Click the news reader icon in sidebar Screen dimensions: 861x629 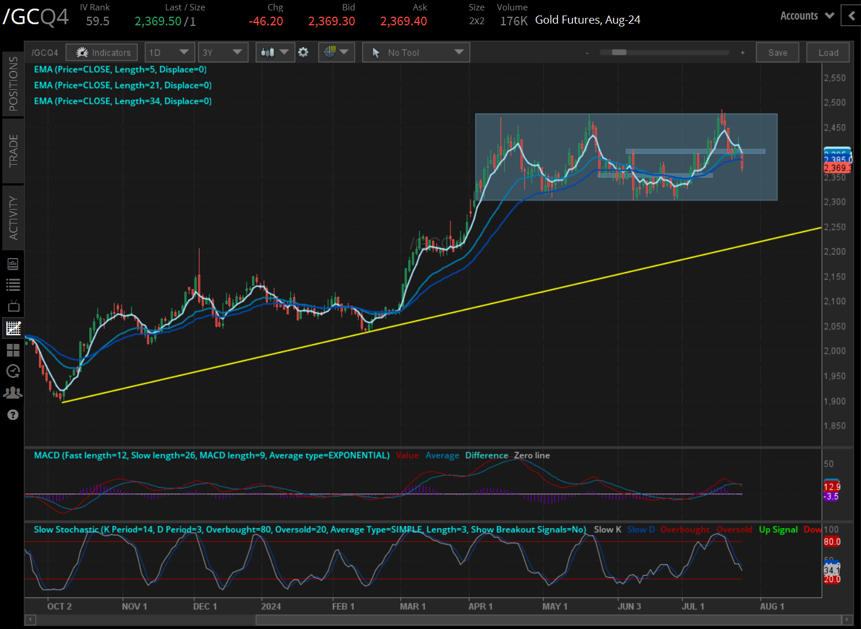coord(13,264)
